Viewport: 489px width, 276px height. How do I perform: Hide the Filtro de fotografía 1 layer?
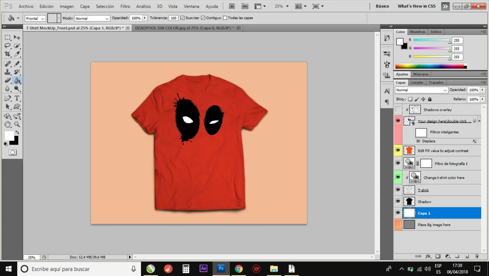[x=398, y=163]
